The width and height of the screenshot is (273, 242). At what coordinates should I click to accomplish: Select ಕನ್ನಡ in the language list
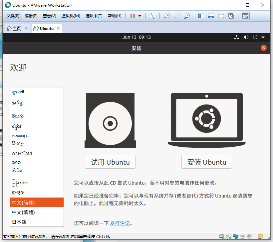coord(37,126)
